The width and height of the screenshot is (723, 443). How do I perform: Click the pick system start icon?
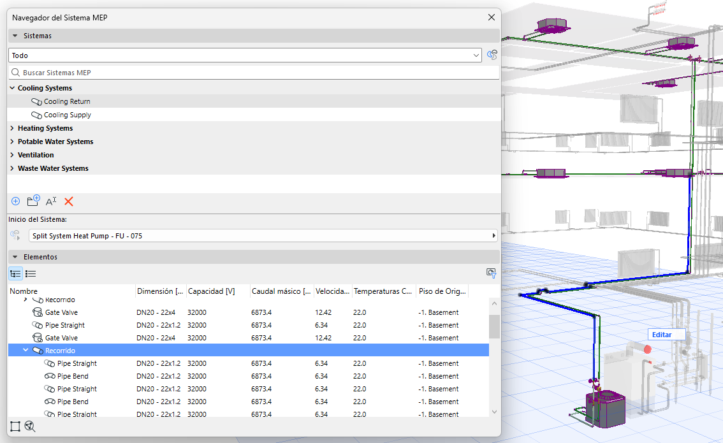click(x=15, y=236)
